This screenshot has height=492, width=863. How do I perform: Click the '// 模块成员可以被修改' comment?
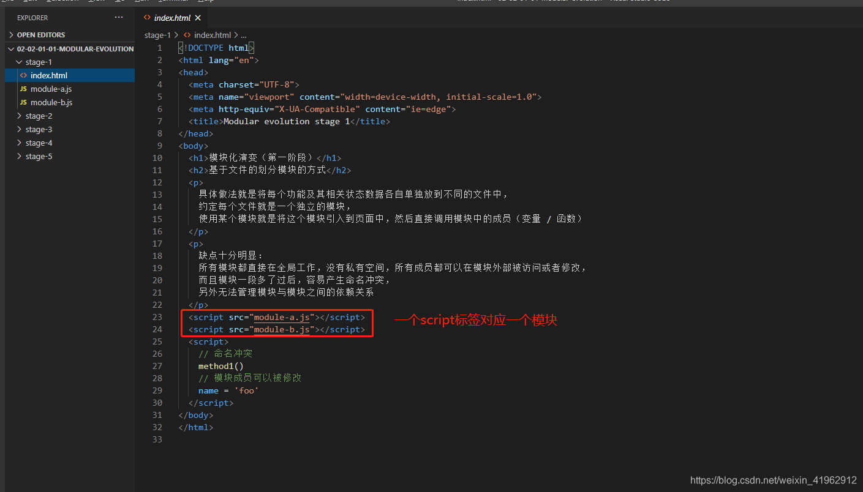coord(250,378)
